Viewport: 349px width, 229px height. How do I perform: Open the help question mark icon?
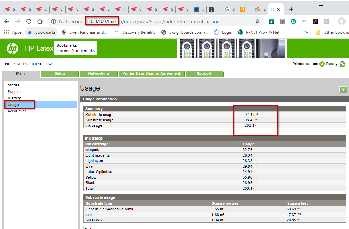coord(343,89)
